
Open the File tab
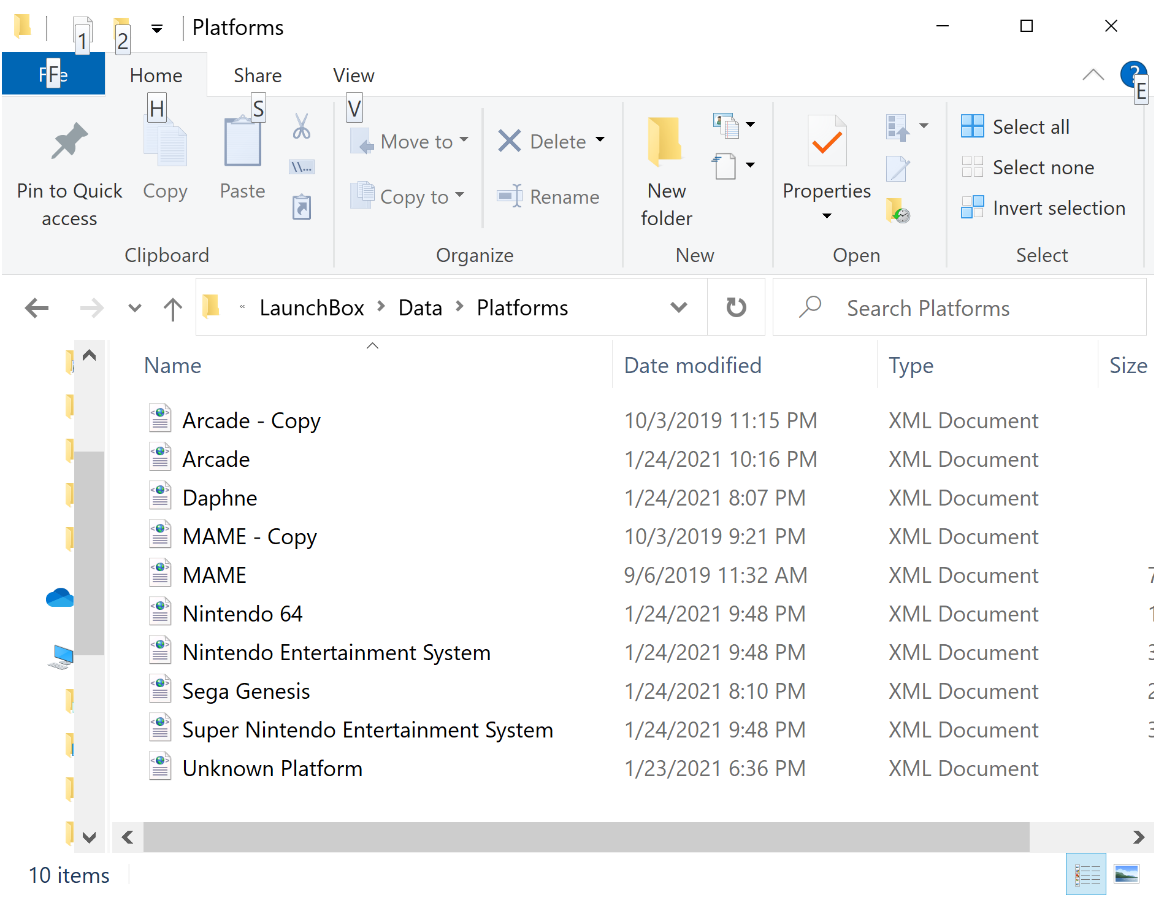point(53,74)
